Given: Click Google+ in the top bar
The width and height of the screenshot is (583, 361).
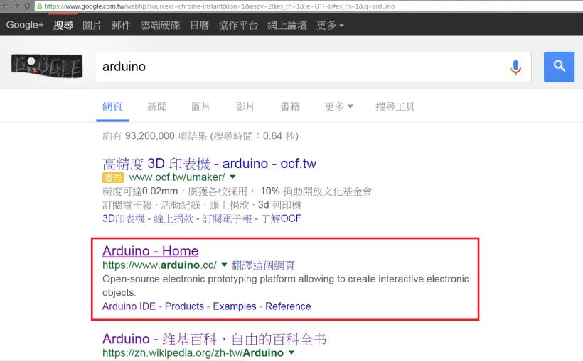Looking at the screenshot, I should [x=26, y=25].
